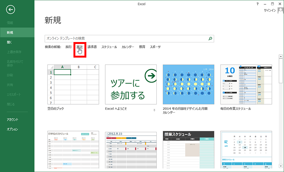Click the vertical scrollbar thumb
Screen dimensions: 284x172
[x=281, y=71]
